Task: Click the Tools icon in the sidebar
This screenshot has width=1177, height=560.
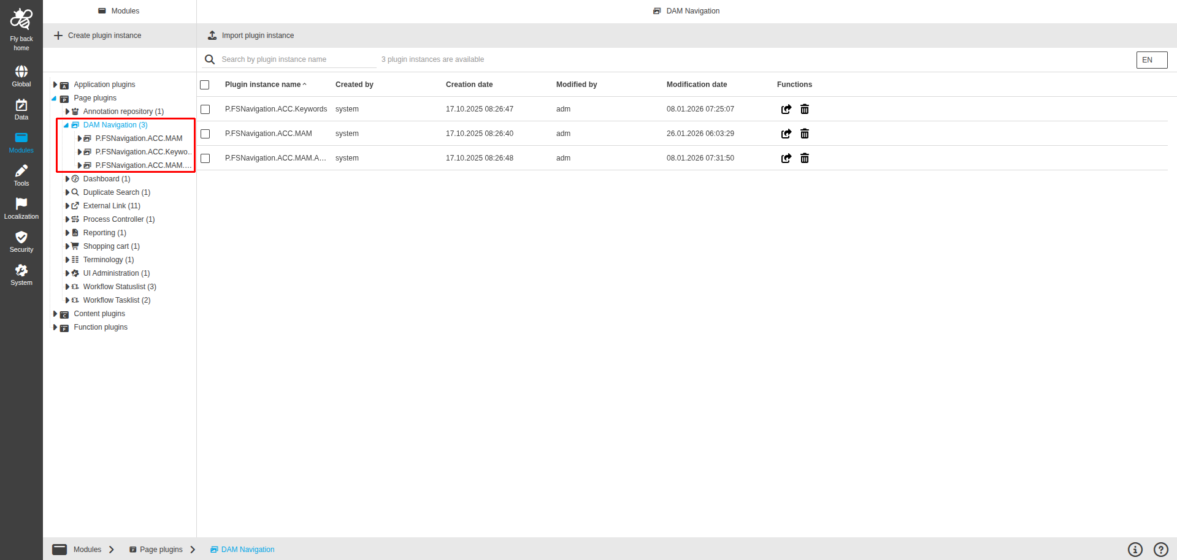Action: (x=21, y=174)
